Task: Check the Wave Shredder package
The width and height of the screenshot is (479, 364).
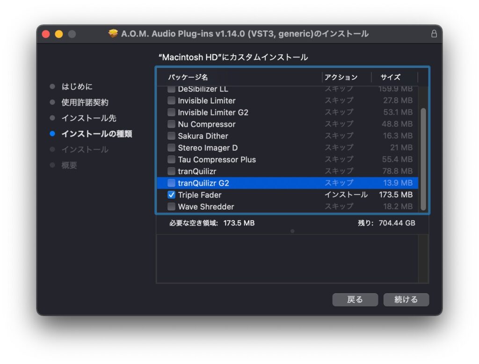Action: (172, 206)
